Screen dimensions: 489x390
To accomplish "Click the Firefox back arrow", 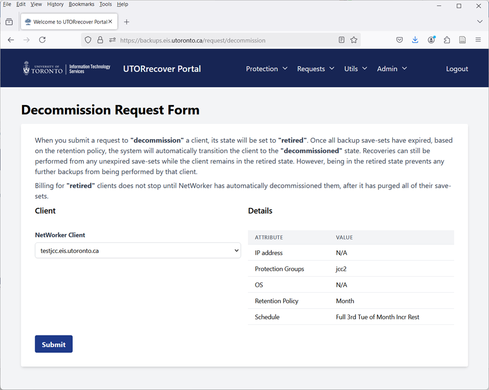I will click(x=11, y=40).
